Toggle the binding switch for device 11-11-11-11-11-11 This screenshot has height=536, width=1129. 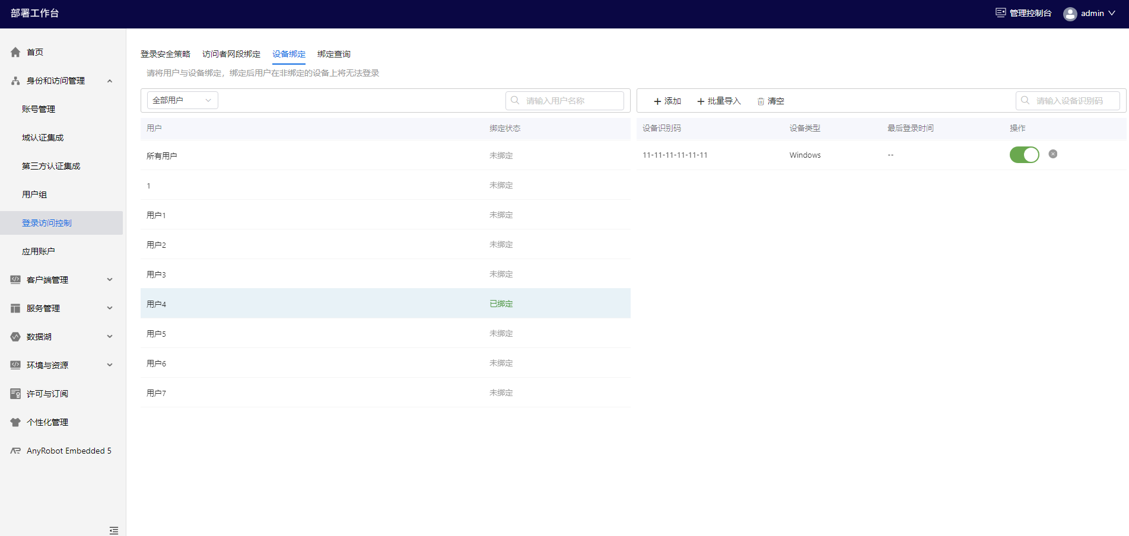1025,155
